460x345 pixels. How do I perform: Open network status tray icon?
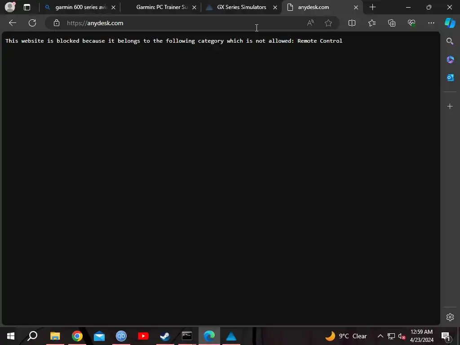pos(391,336)
